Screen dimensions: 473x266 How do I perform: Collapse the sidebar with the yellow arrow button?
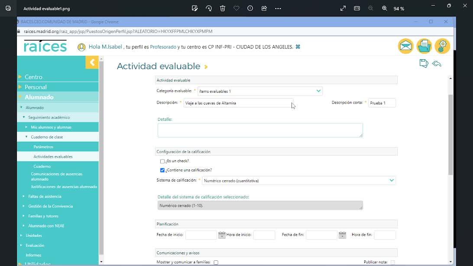pyautogui.click(x=92, y=62)
